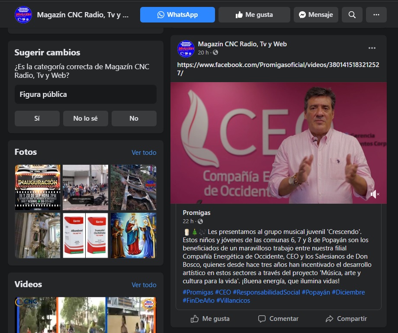Viewport: 398px width, 333px height.
Task: Comment on the post with Comentar
Action: click(278, 319)
